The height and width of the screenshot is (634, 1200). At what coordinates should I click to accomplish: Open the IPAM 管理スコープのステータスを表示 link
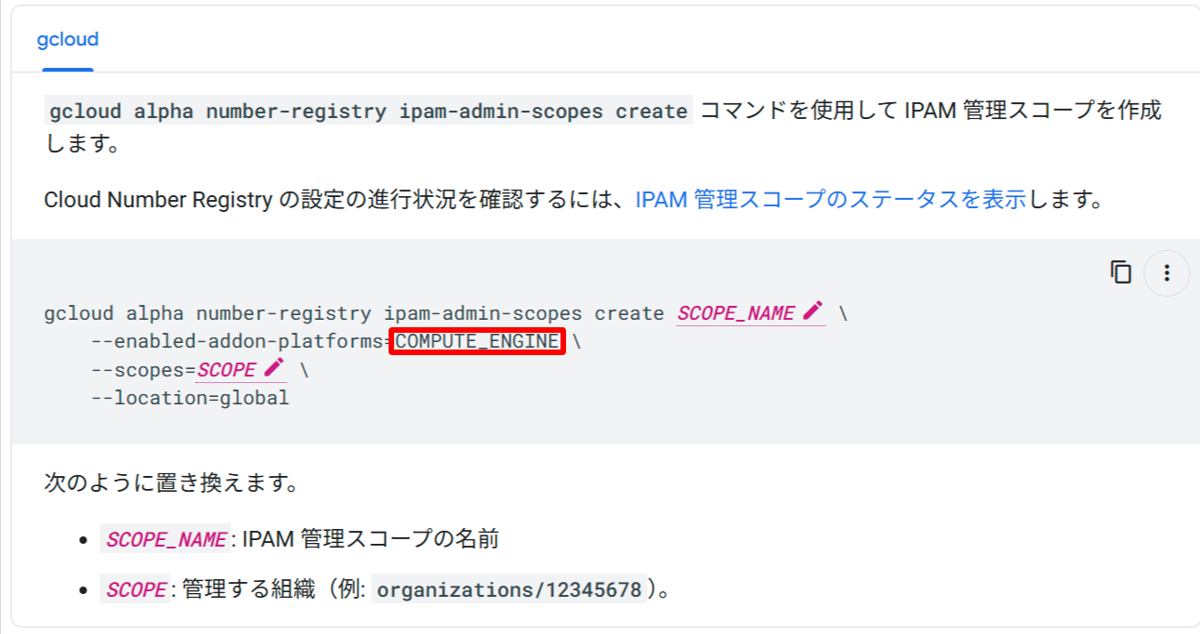(830, 199)
